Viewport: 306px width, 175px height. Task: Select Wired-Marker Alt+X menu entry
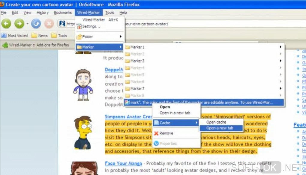point(100,20)
